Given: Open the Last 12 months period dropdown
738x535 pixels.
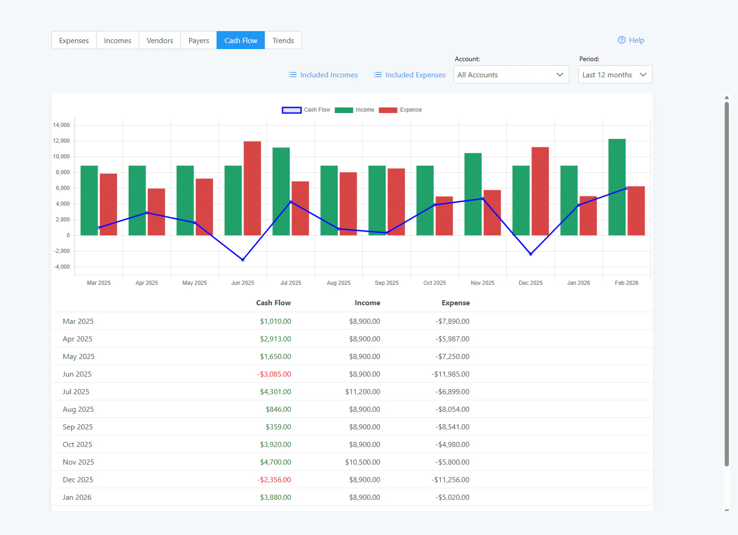Looking at the screenshot, I should pyautogui.click(x=615, y=75).
